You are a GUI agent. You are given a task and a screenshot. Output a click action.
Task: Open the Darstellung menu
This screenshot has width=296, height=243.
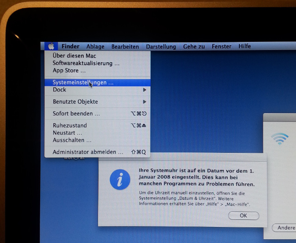click(x=161, y=47)
